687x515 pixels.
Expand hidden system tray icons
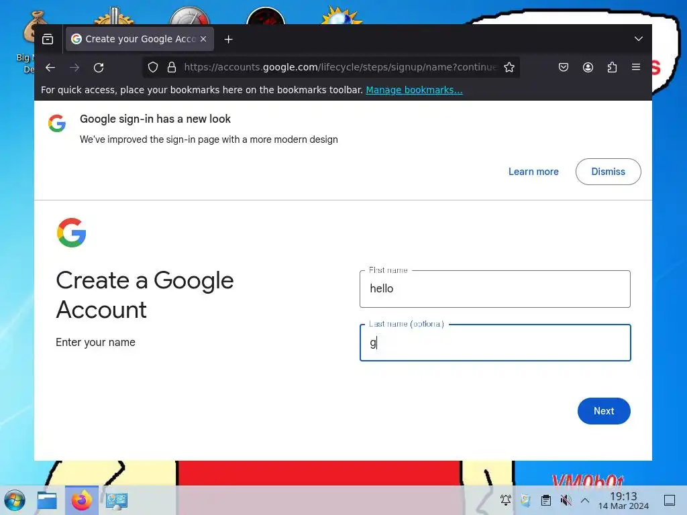point(585,500)
